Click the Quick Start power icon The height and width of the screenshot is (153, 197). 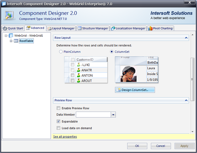point(5,28)
